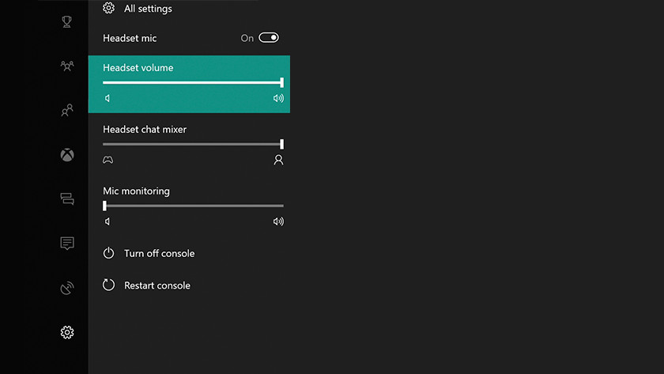Toggle the Headset mic switch off
The image size is (664, 374).
pos(269,38)
